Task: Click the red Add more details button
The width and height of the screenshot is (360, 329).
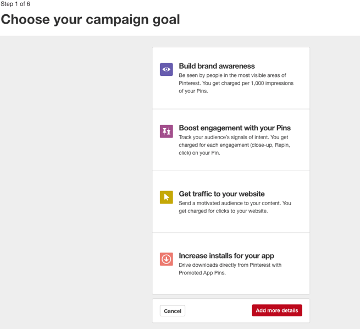Action: (x=277, y=310)
